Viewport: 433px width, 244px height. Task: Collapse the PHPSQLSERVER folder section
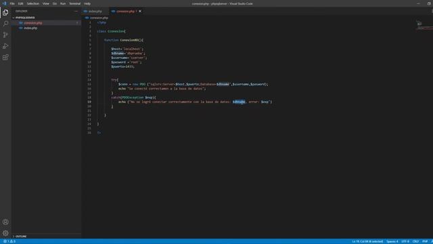tap(25, 18)
